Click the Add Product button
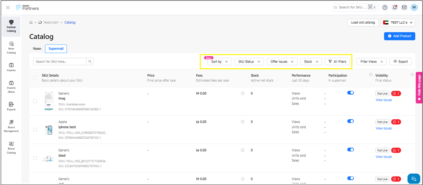The height and width of the screenshot is (185, 423). (x=399, y=36)
